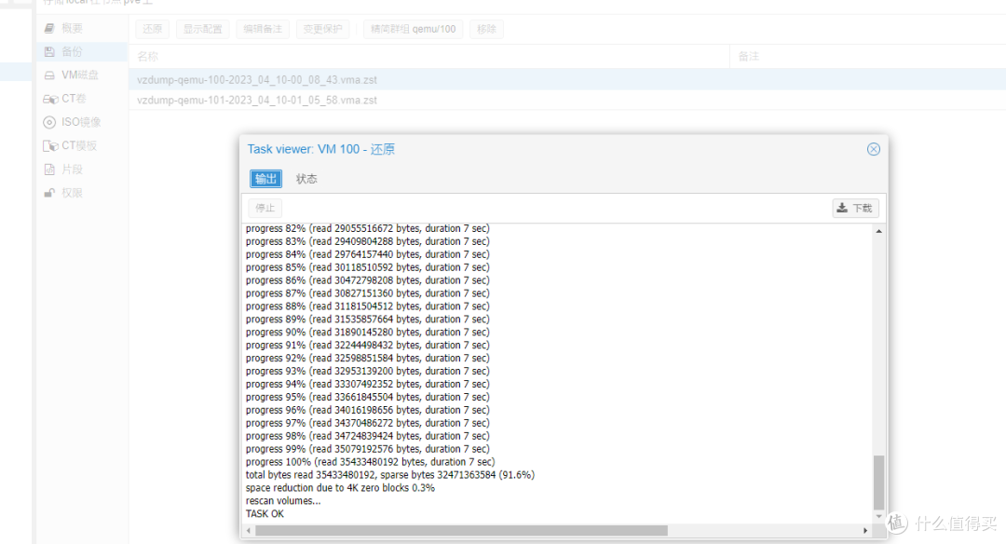Click the 编辑备注 edit notes button
The width and height of the screenshot is (1006, 544).
pos(263,29)
